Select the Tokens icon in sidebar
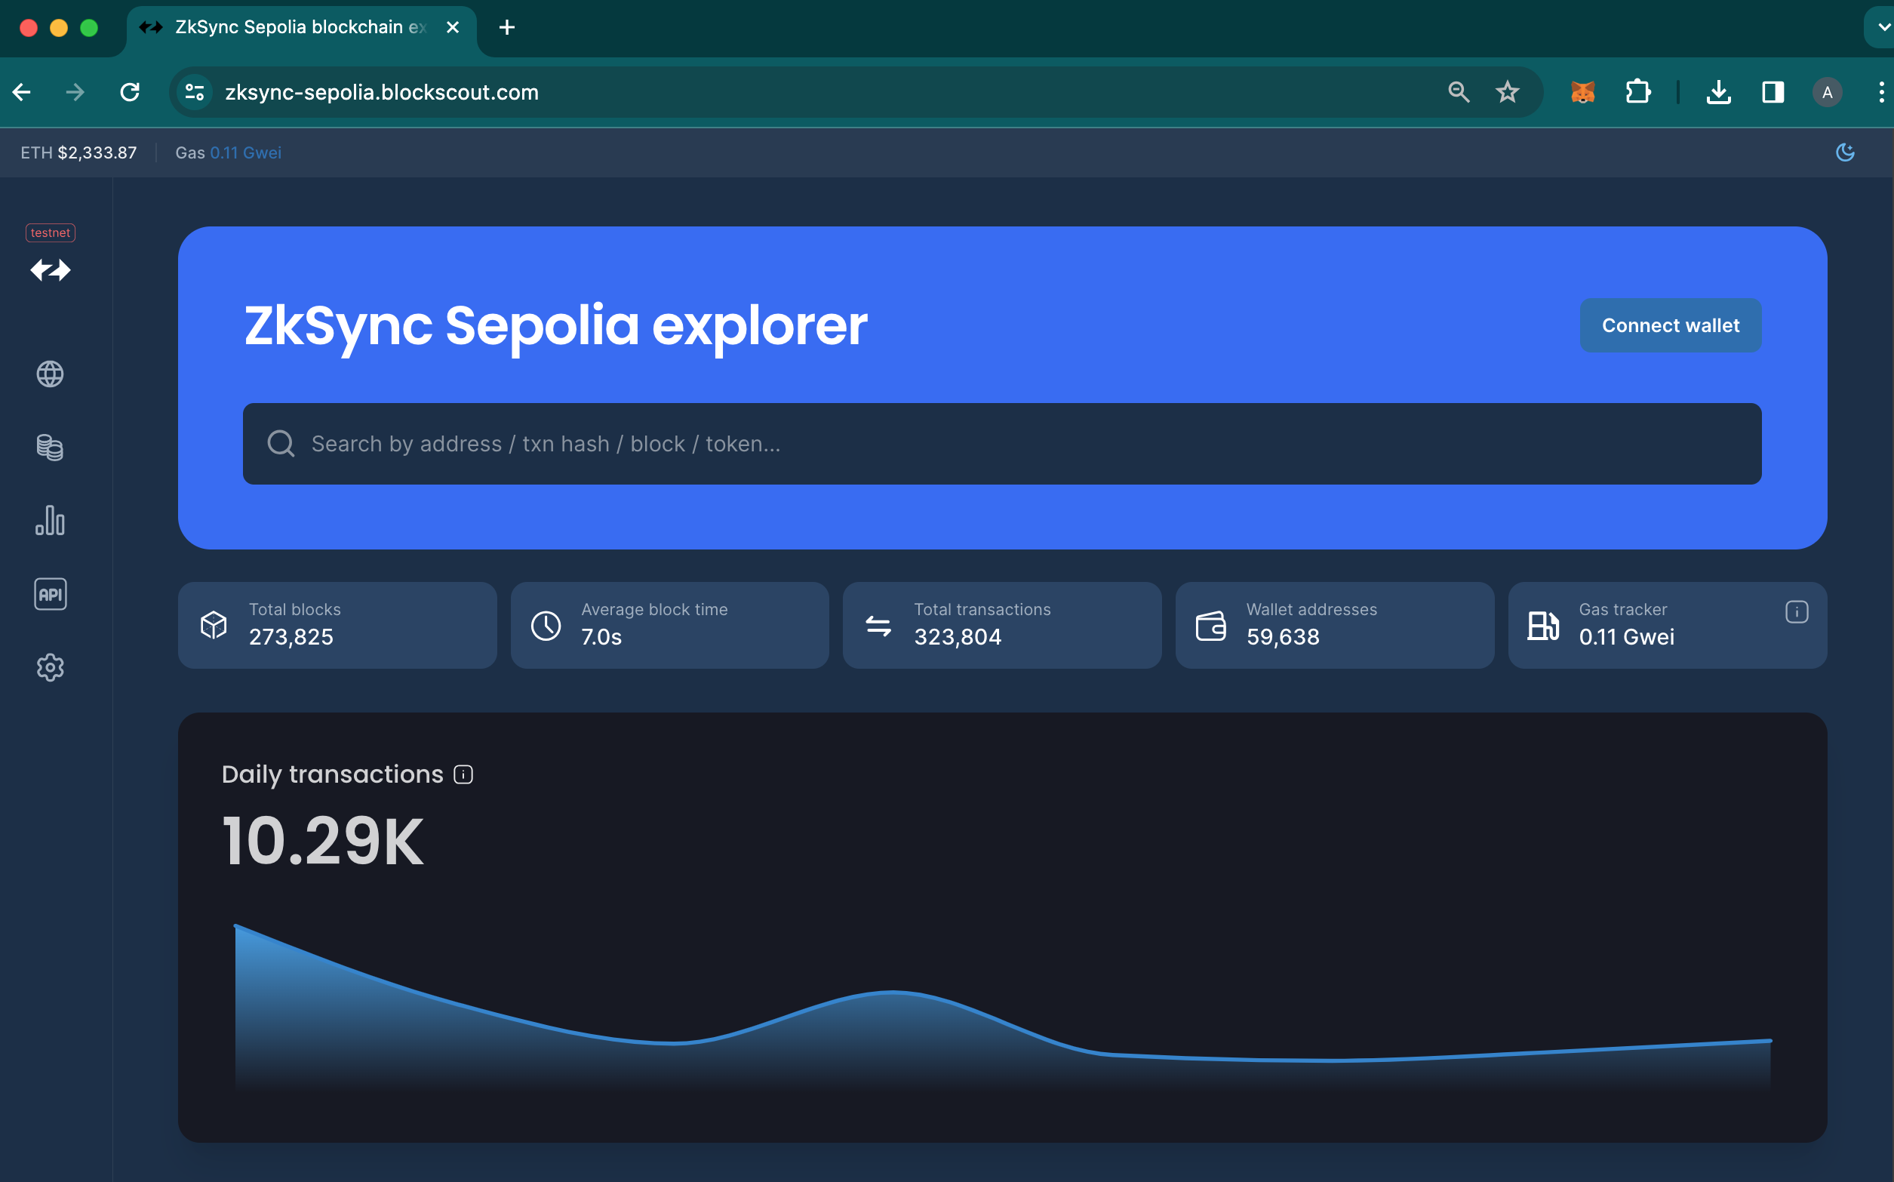Viewport: 1894px width, 1182px height. [50, 447]
